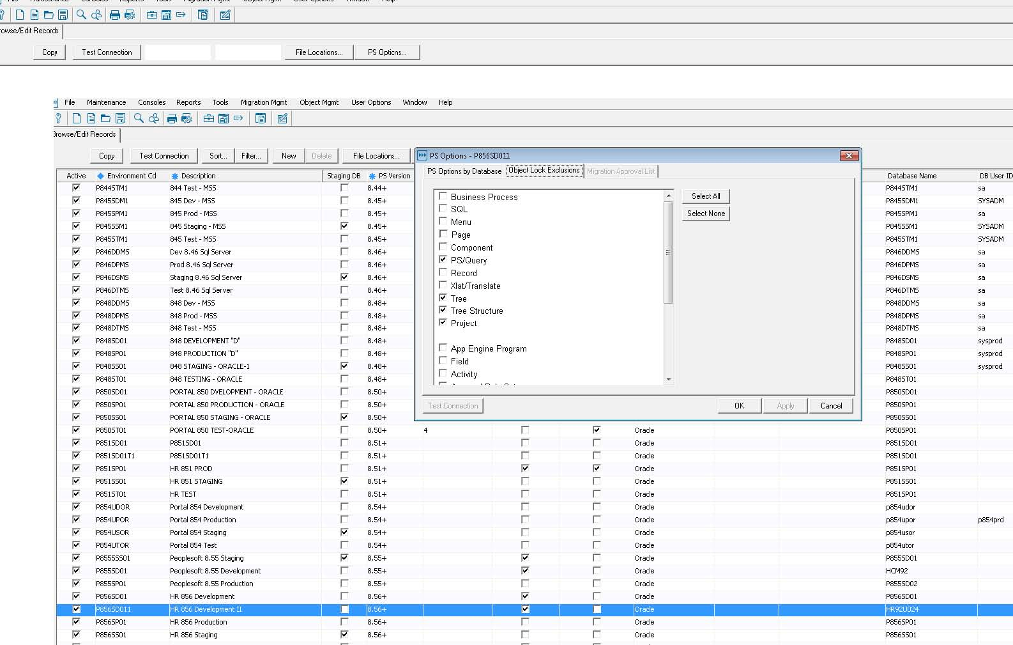Click the save disk icon below the Maintenance menu
Viewport: 1013px width, 645px height.
point(120,118)
